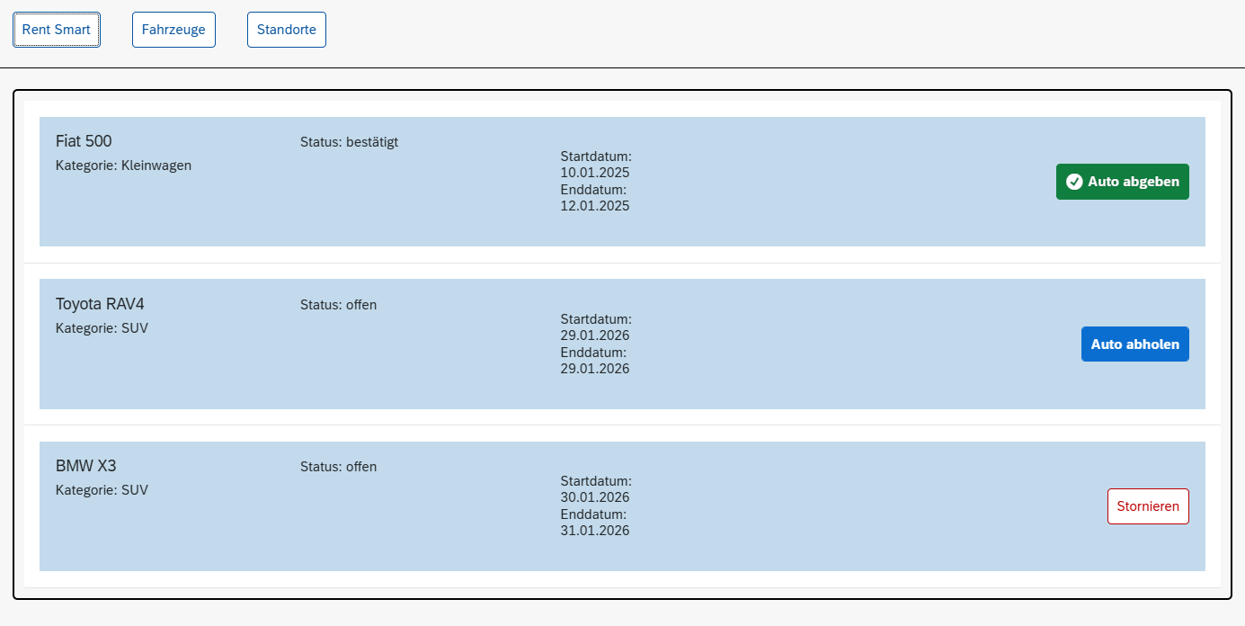Click the end date 31.01.2026
Viewport: 1245px width, 626px height.
point(594,531)
